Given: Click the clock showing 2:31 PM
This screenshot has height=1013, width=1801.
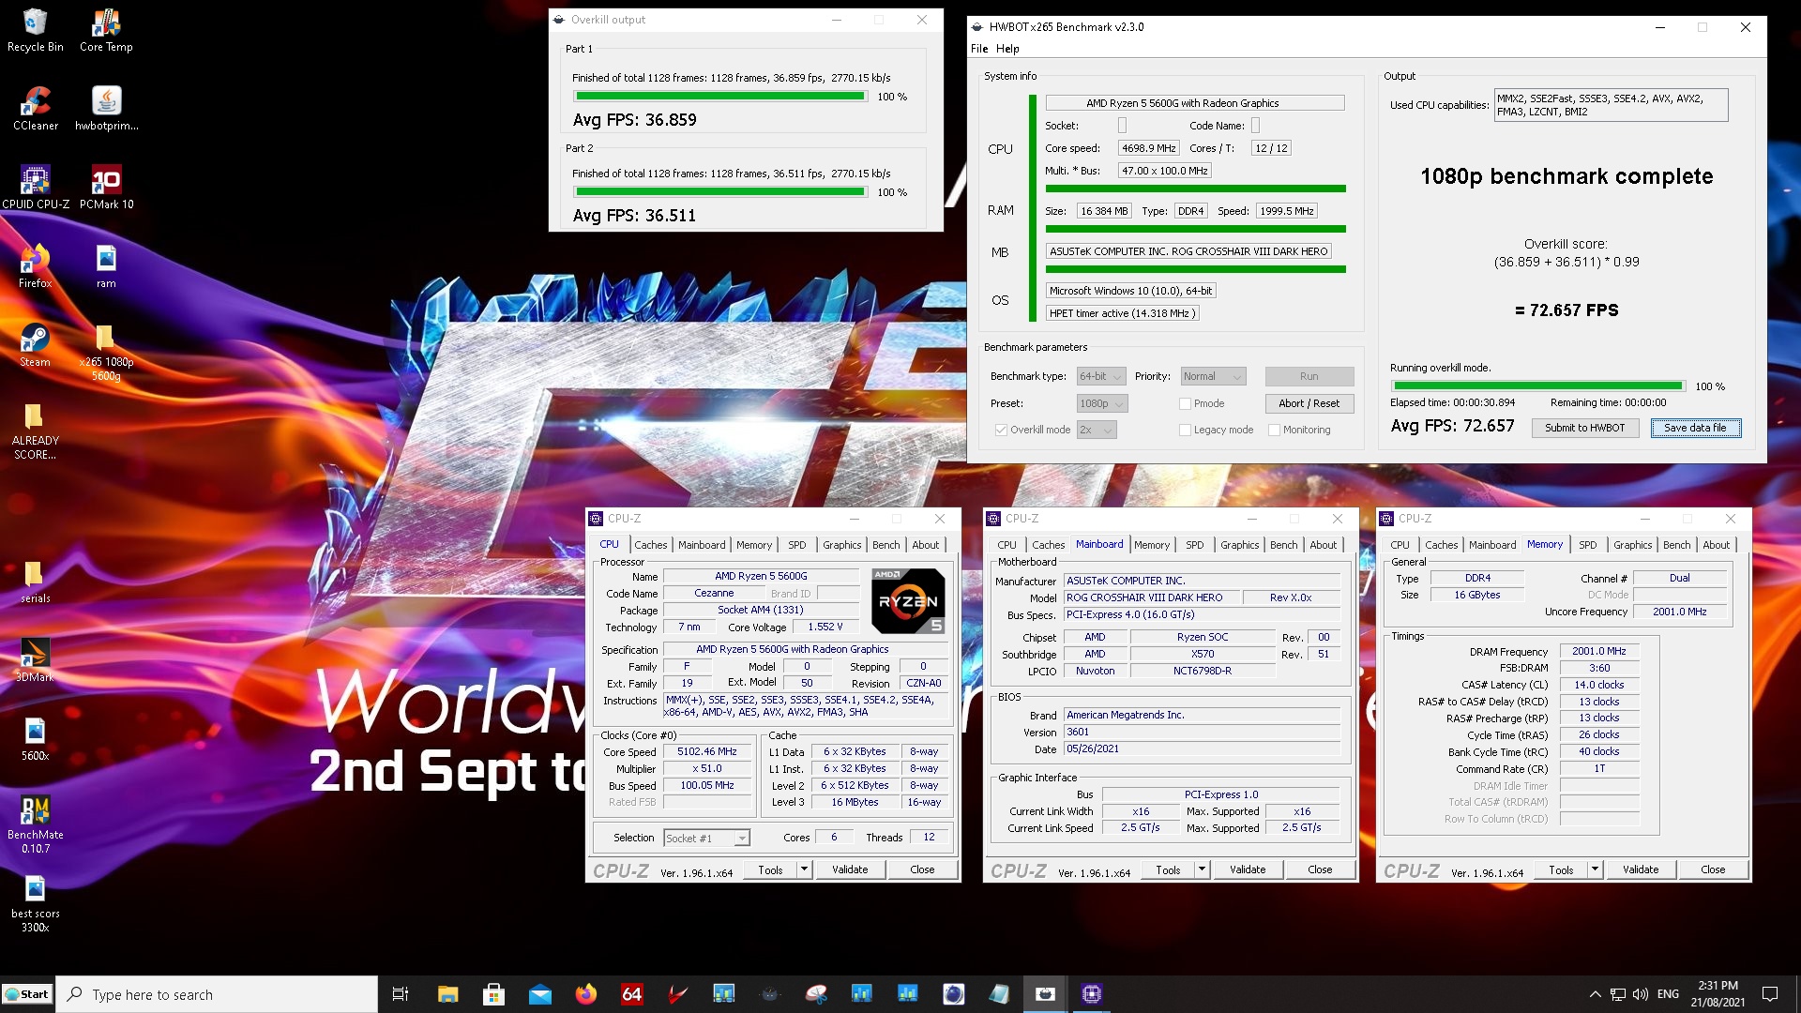Looking at the screenshot, I should pyautogui.click(x=1718, y=994).
